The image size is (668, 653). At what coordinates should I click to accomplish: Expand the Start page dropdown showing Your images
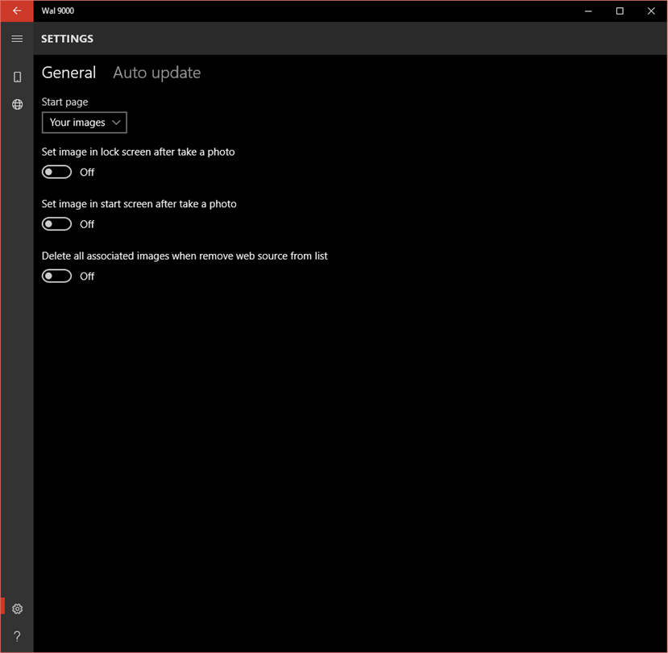pyautogui.click(x=85, y=123)
